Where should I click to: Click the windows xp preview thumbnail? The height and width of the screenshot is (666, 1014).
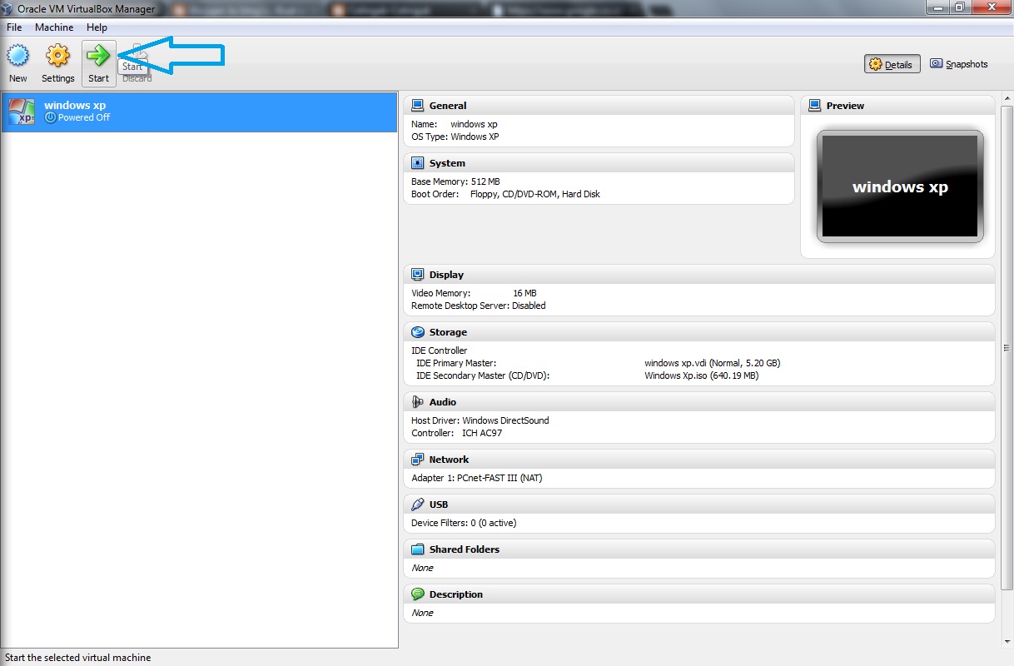tap(900, 186)
